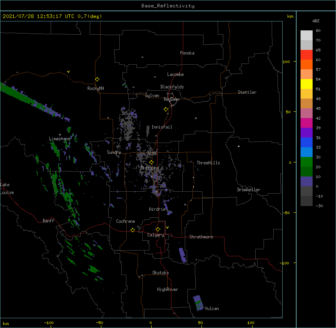Image resolution: width=336 pixels, height=328 pixels.
Task: Select the Cochrane label
Action: click(x=126, y=221)
